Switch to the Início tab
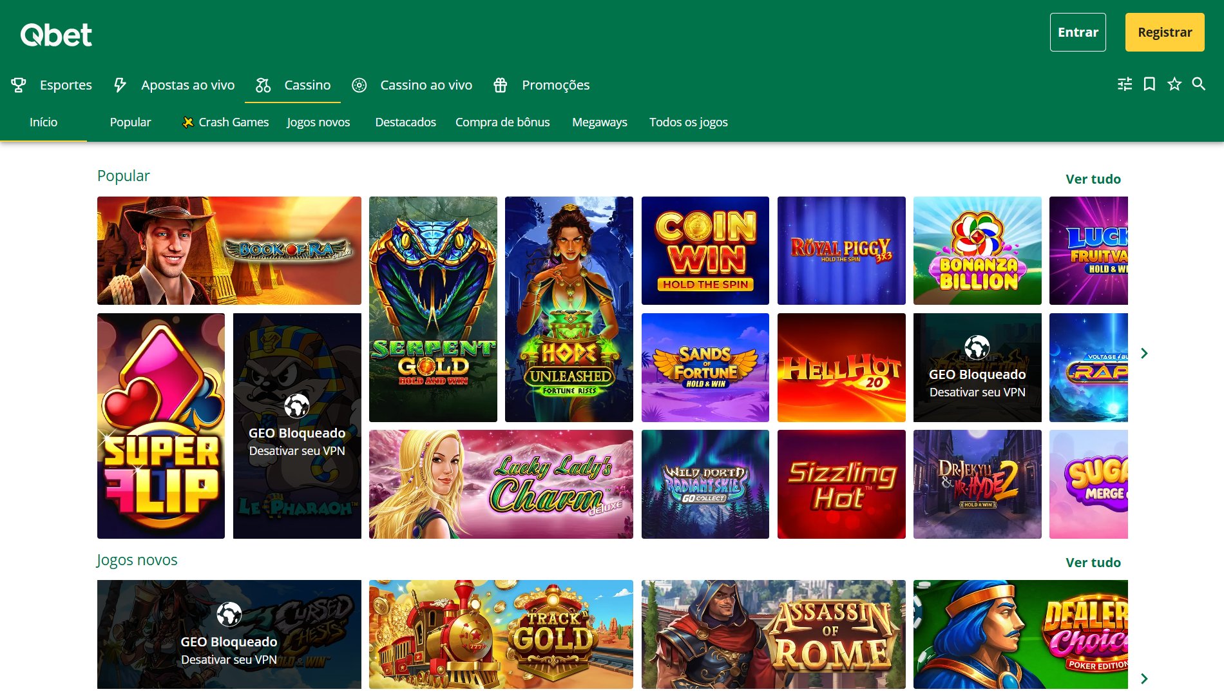The width and height of the screenshot is (1224, 696). click(43, 122)
